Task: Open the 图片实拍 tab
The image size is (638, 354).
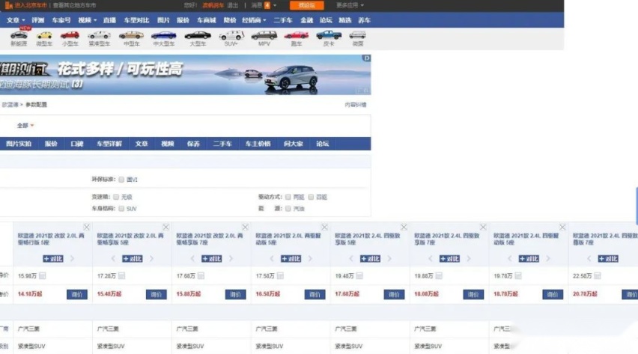Action: tap(19, 144)
